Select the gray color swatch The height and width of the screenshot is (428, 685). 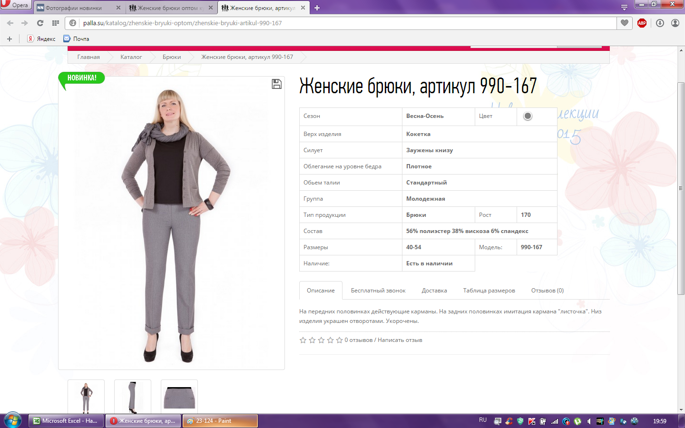pos(528,116)
